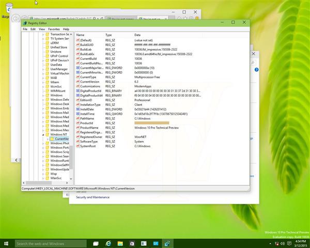
Task: Click the Windows Start button
Action: pos(7,243)
